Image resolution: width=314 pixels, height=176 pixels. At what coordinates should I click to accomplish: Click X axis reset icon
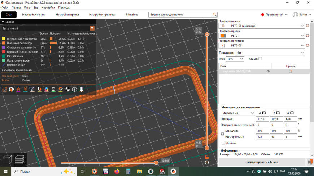(x=264, y=113)
